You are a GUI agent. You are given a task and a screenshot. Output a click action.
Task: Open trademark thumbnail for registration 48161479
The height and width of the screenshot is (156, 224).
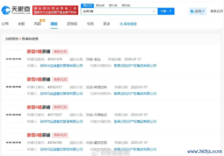point(14,58)
